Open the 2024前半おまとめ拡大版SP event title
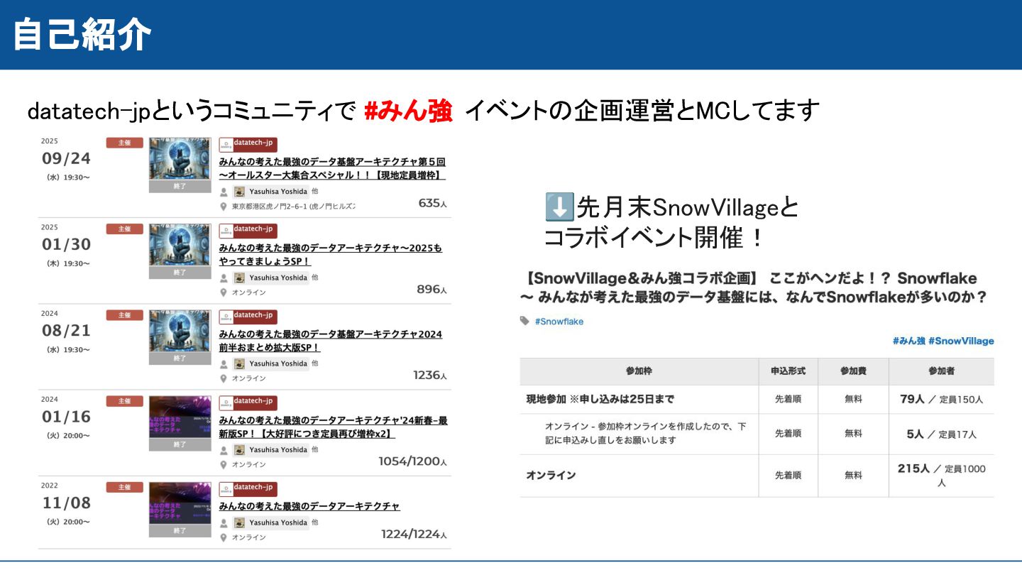Screen dimensions: 1022x575 [x=331, y=341]
